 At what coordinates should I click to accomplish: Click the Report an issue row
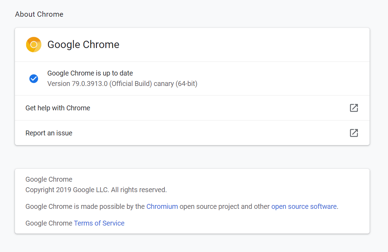pyautogui.click(x=49, y=133)
